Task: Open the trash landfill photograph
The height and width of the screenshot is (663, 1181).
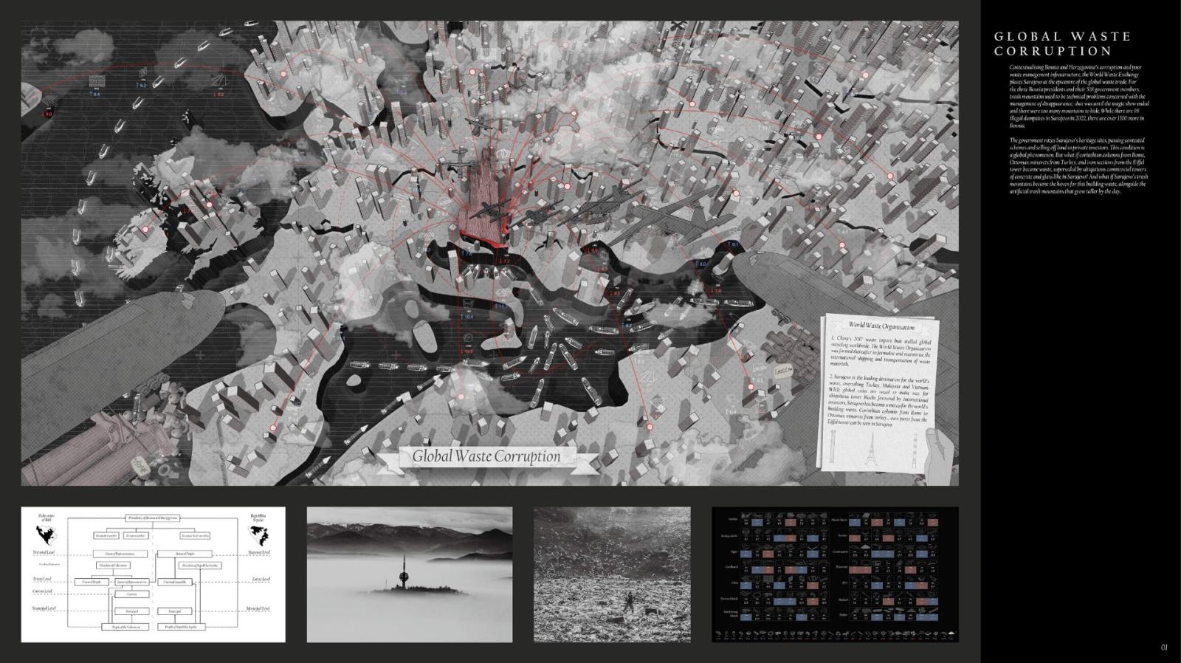Action: (612, 574)
